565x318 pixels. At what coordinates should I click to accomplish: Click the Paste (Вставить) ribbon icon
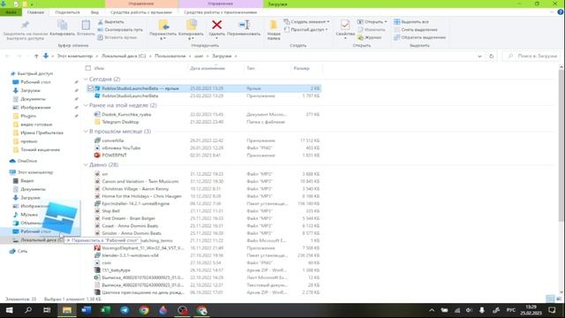pyautogui.click(x=86, y=25)
